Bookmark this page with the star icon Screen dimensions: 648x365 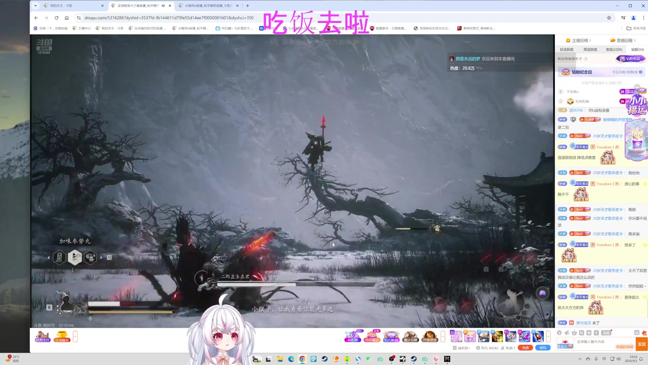(609, 18)
